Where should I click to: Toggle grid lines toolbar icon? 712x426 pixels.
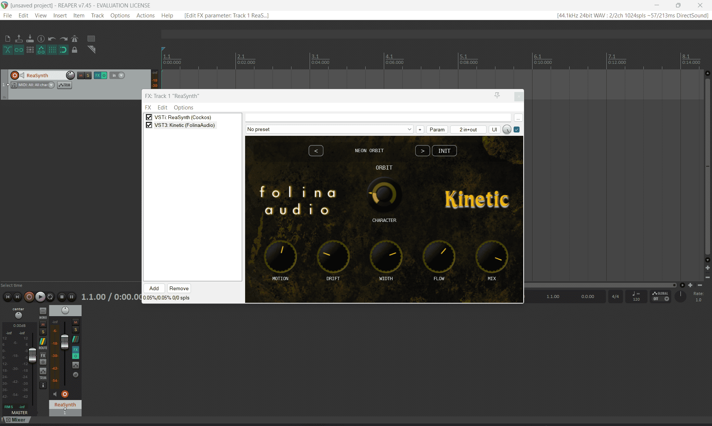52,50
